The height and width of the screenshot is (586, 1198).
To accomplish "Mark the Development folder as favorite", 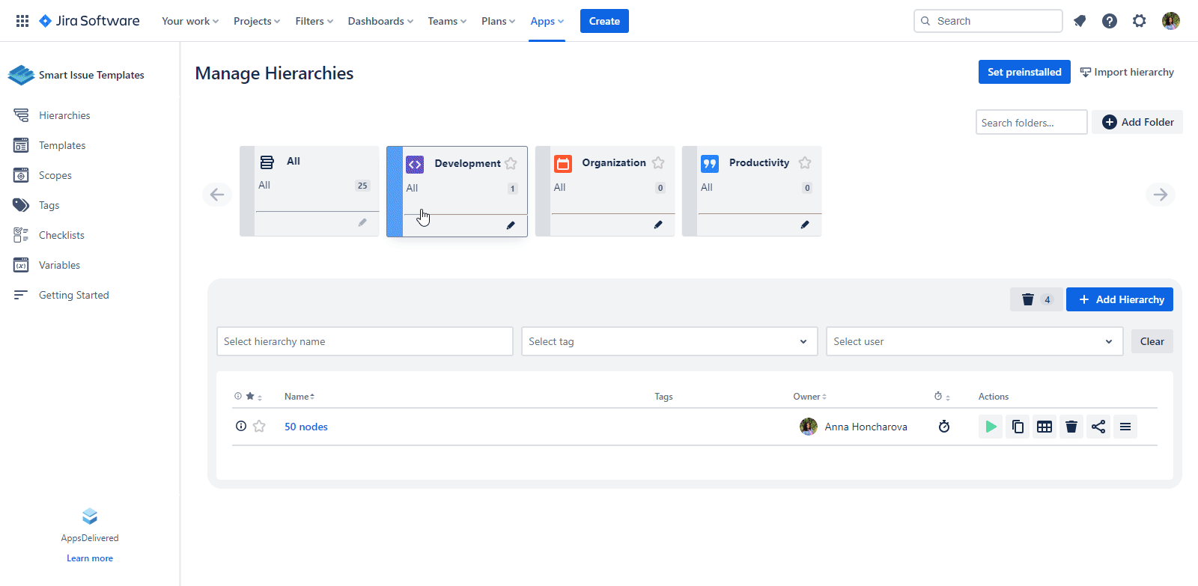I will (511, 163).
